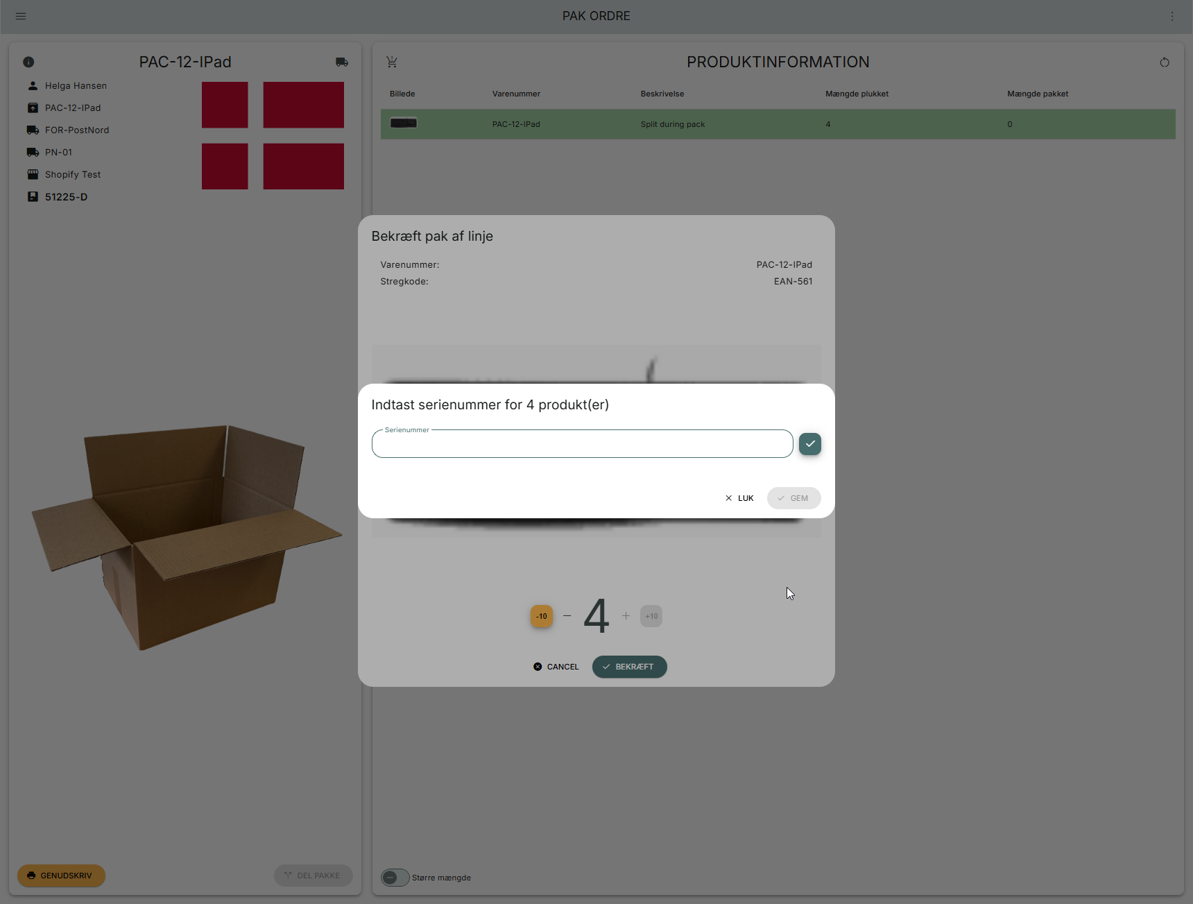Image resolution: width=1193 pixels, height=904 pixels.
Task: Focus the Serienummer input field
Action: [582, 444]
